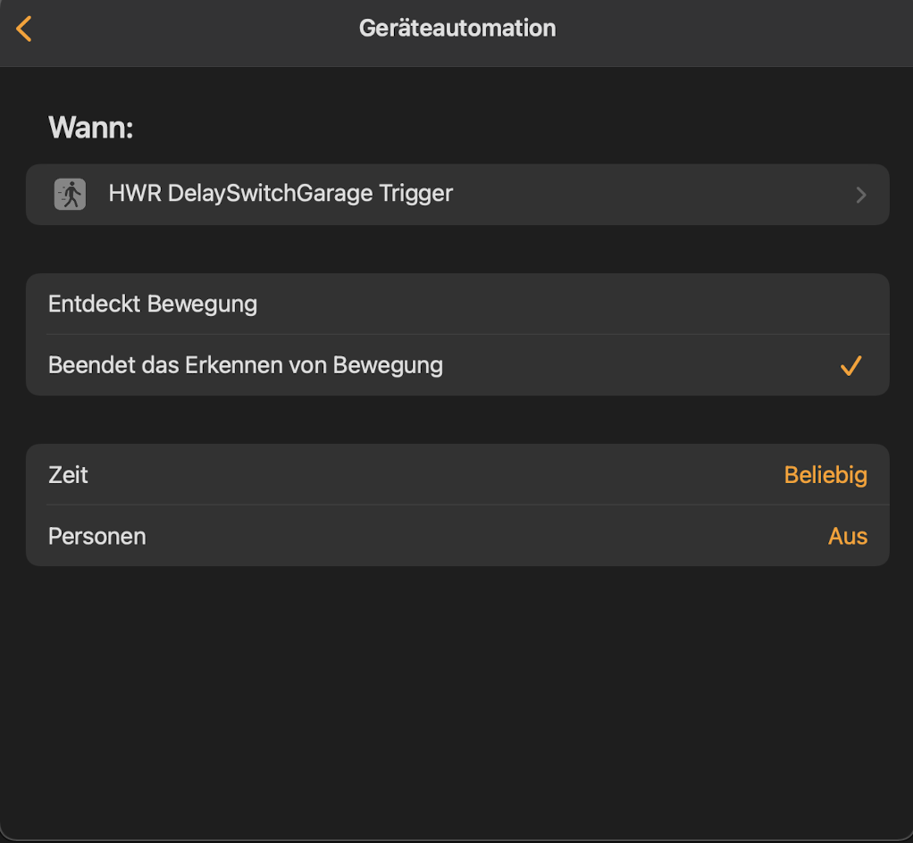
Task: Click the 'Wann:' section heading
Action: (90, 128)
